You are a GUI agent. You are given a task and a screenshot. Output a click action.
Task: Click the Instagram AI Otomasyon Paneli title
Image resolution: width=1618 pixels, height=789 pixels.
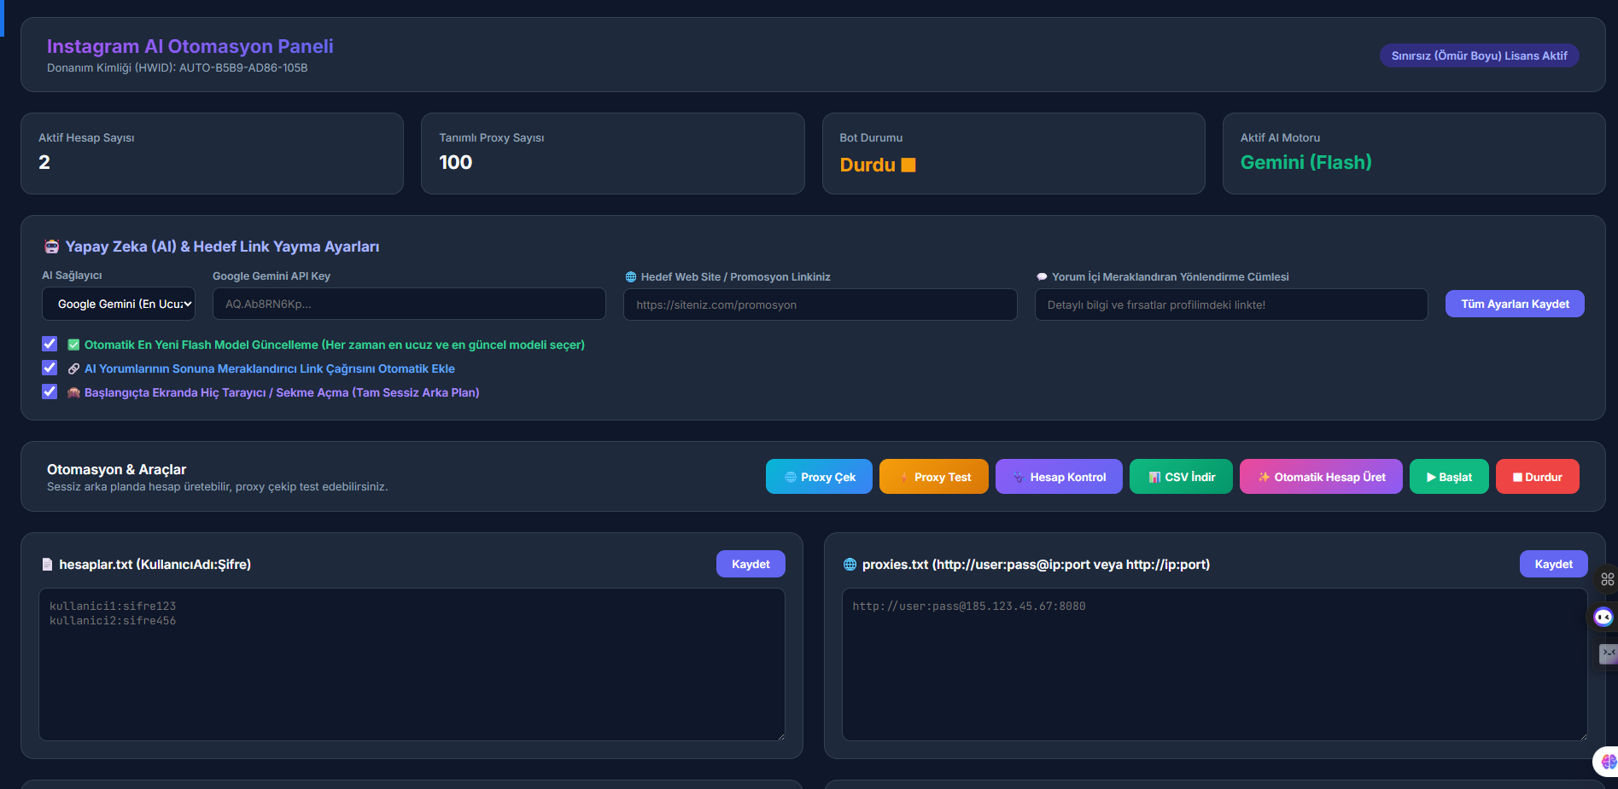(190, 46)
